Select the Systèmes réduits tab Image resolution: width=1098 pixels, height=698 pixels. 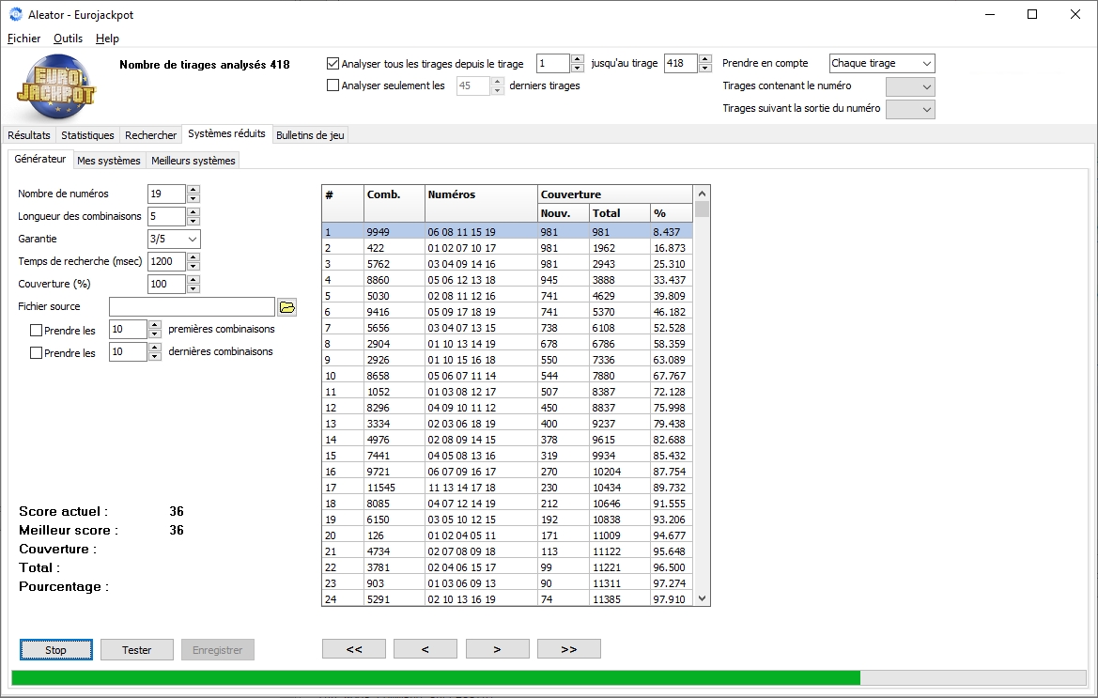[x=227, y=133]
